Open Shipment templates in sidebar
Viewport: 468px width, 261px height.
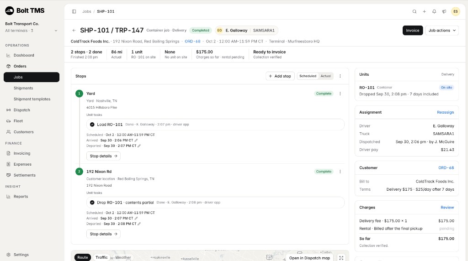tap(32, 99)
